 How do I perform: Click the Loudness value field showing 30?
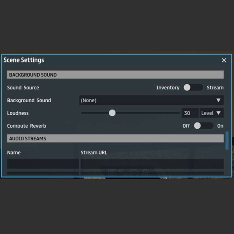click(x=190, y=113)
